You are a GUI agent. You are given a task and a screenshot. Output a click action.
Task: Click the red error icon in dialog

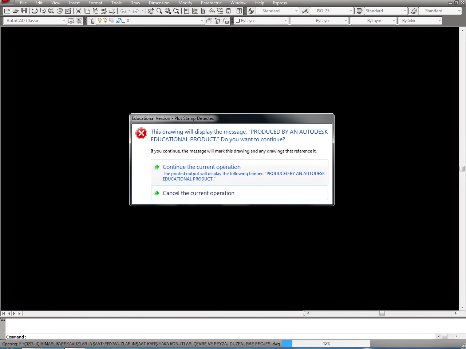tap(141, 133)
